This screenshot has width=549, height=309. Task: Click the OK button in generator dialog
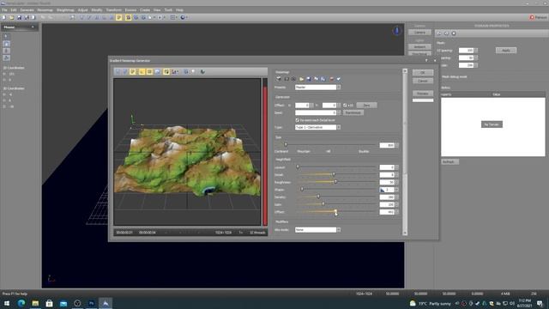coord(423,72)
